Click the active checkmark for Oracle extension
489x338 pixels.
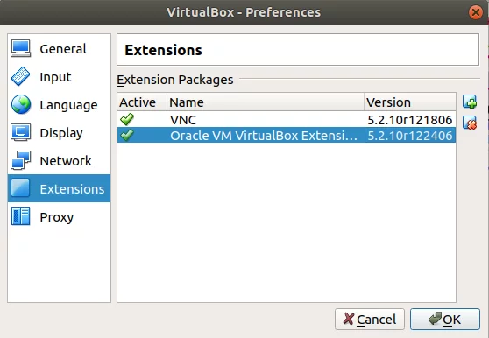click(127, 135)
